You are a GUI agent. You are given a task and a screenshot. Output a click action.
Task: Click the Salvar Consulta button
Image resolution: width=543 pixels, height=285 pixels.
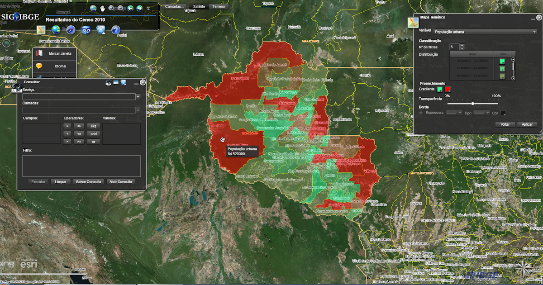[89, 182]
